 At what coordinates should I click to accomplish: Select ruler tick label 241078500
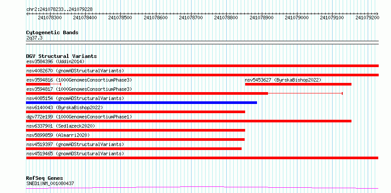[120, 18]
